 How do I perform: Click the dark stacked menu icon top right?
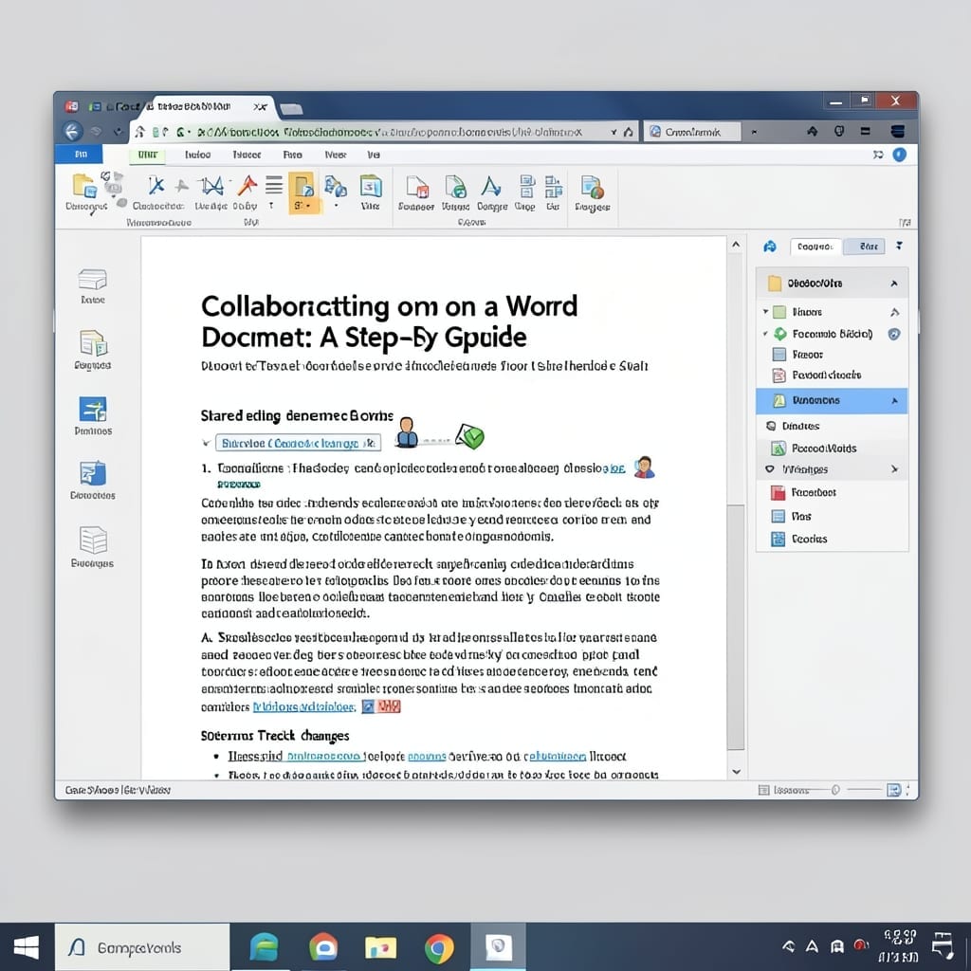pyautogui.click(x=897, y=131)
